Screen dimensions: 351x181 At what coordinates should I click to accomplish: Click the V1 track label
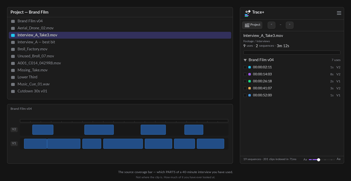14,143
